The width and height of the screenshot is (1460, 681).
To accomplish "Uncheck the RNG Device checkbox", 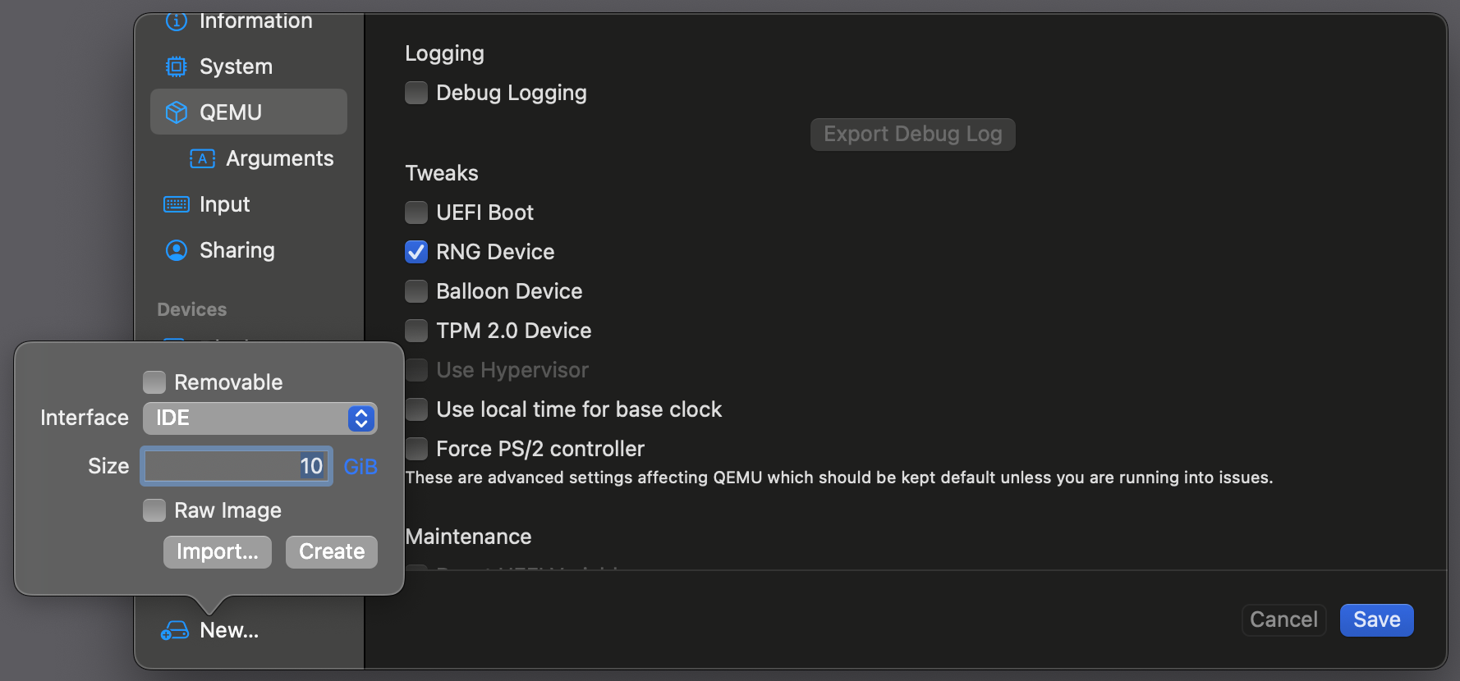I will click(416, 252).
